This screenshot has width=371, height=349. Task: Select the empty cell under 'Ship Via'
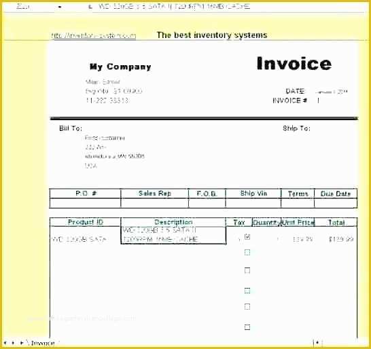[x=253, y=203]
